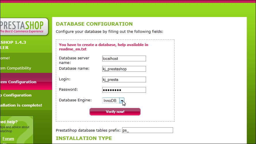The height and width of the screenshot is (144, 256).
Task: Select the System Configuration step
Action: click(18, 82)
